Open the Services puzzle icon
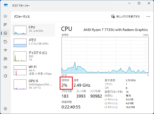 point(5,76)
